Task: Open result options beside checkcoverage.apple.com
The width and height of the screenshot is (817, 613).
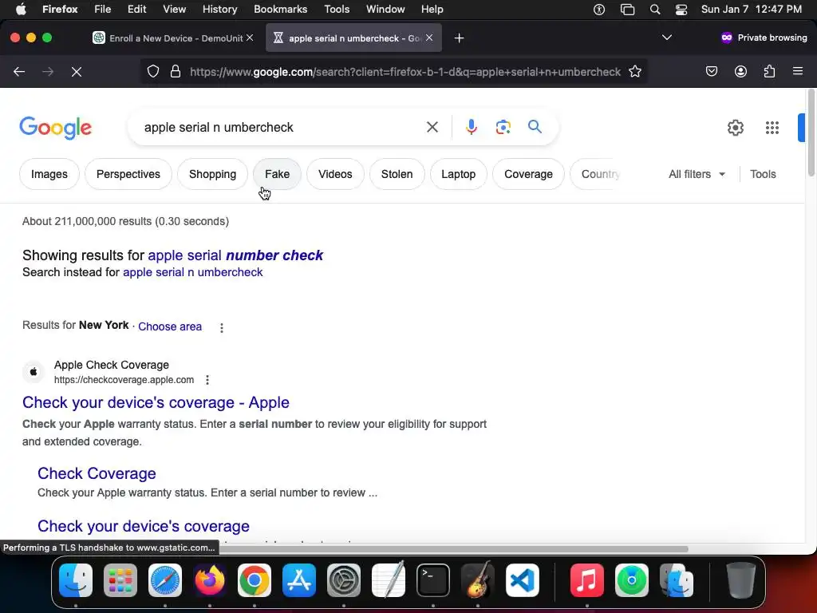Action: [x=207, y=380]
